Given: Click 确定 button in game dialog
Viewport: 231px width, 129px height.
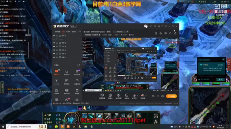Looking at the screenshot, I should pos(221,79).
